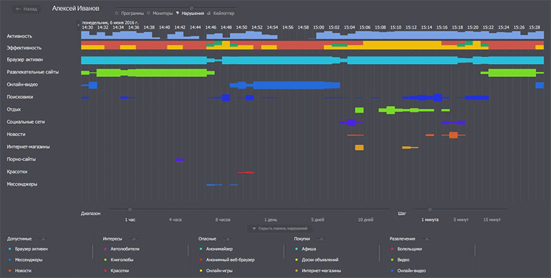Click the scrollbar in the Покупки list

pyautogui.click(x=380, y=253)
